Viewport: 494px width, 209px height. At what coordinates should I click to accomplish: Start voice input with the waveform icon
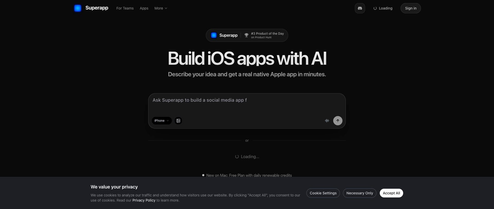327,121
